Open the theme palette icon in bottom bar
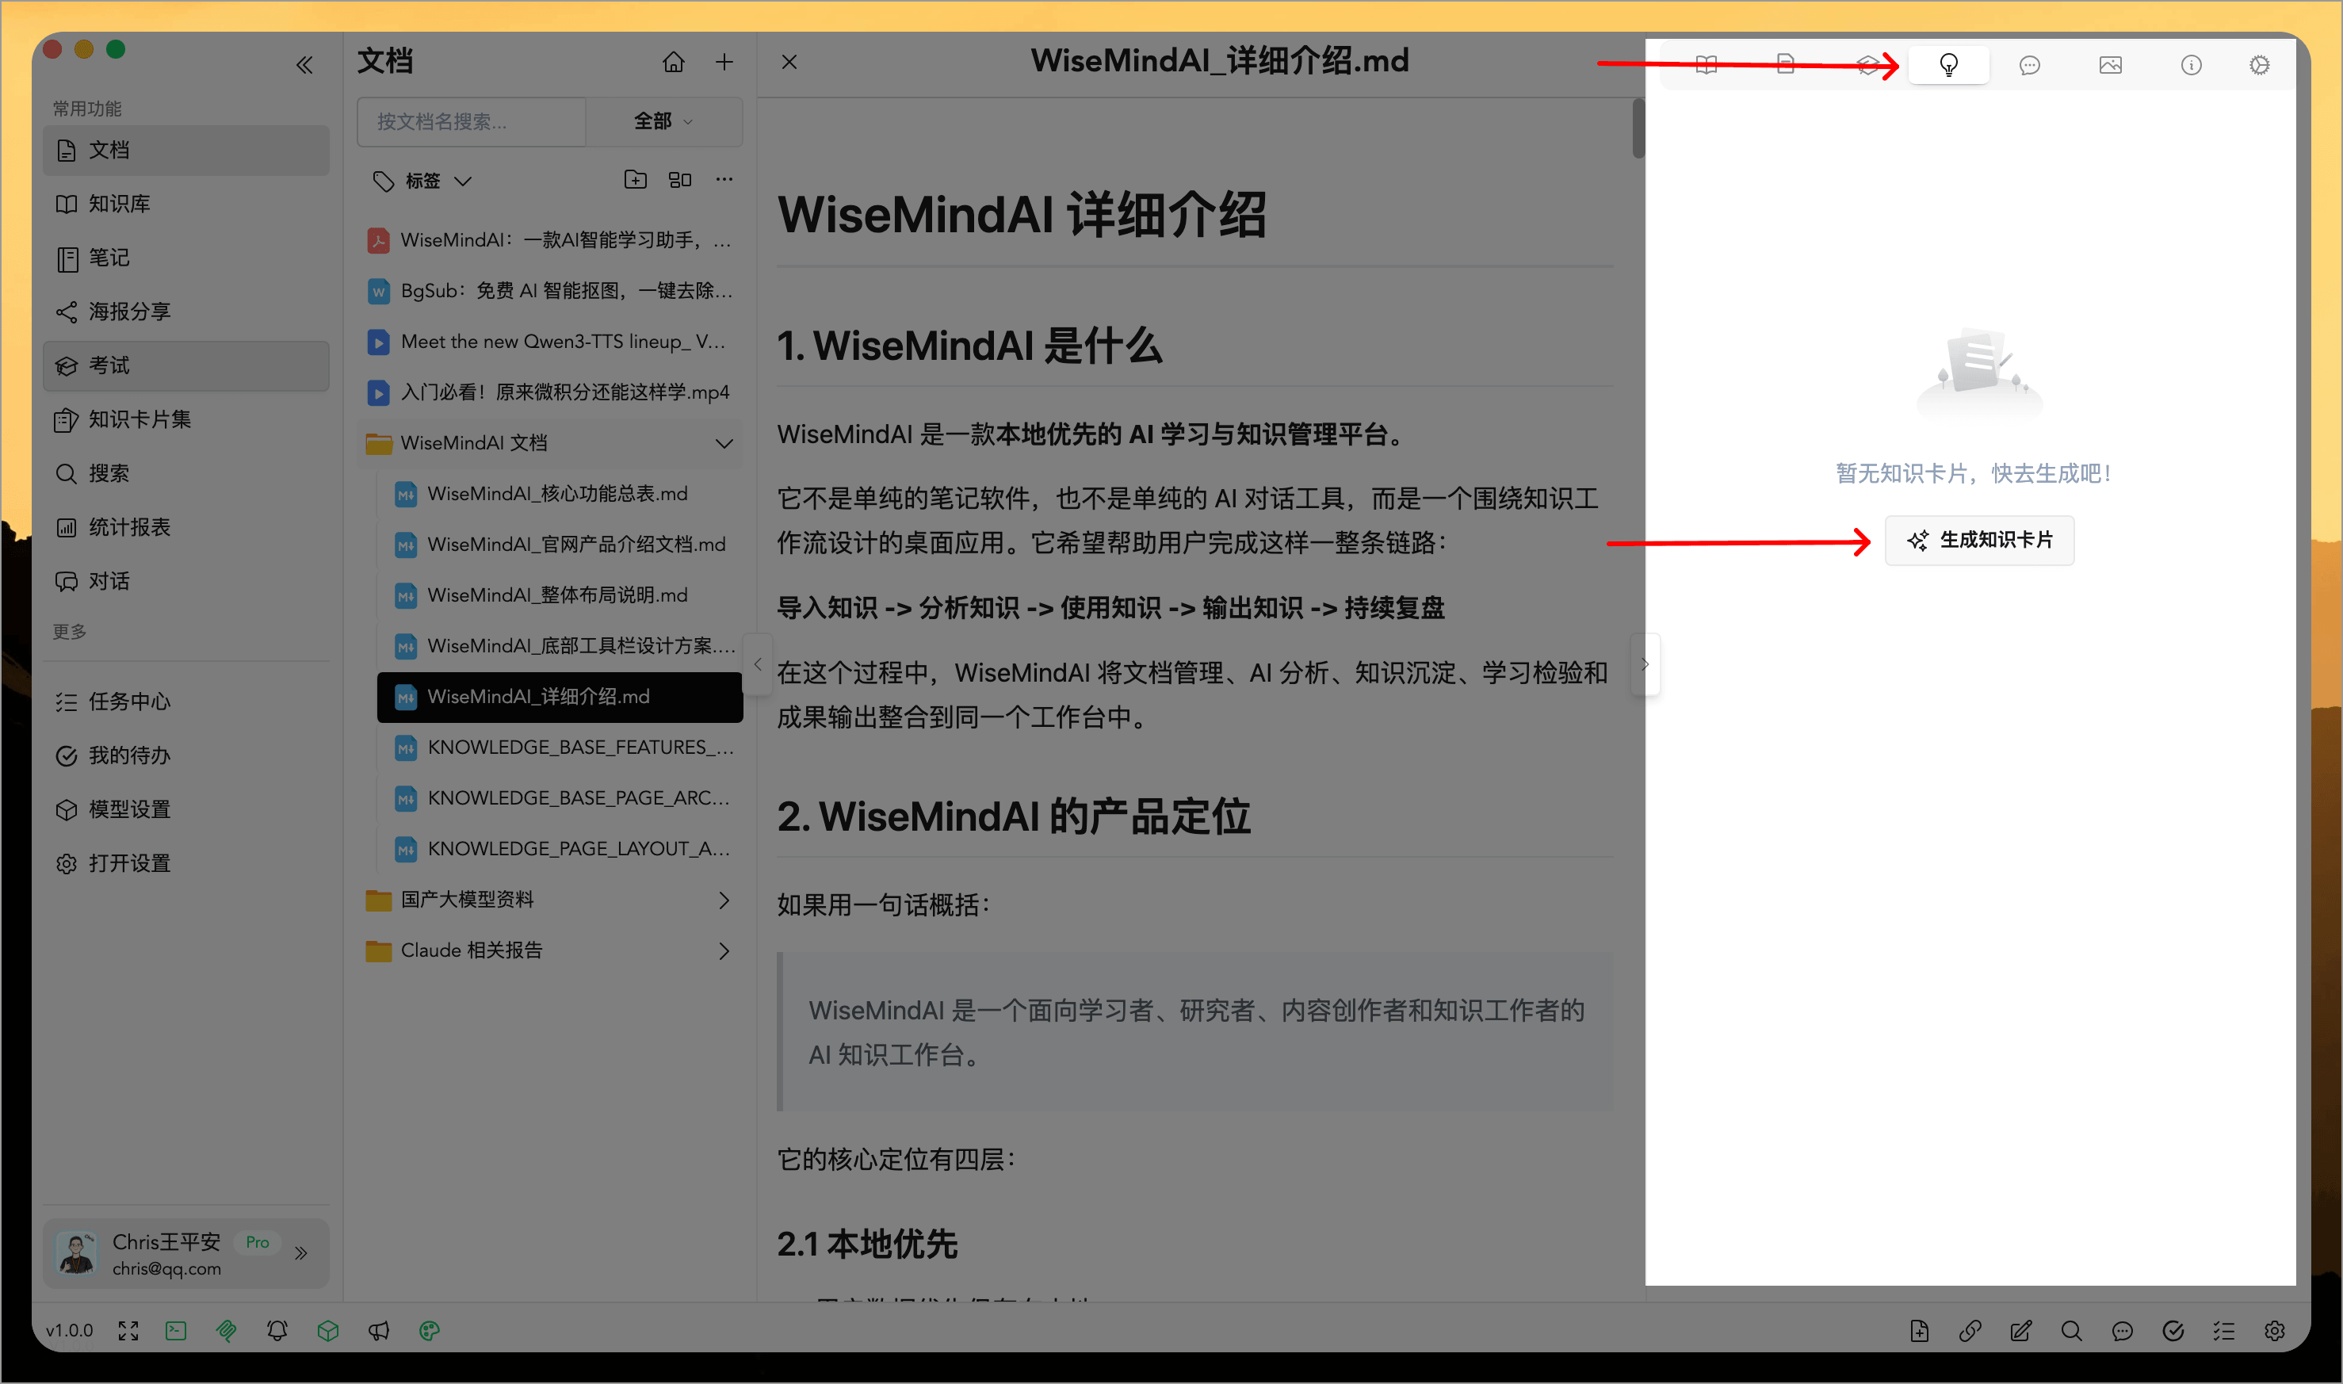Viewport: 2343px width, 1384px height. point(430,1331)
